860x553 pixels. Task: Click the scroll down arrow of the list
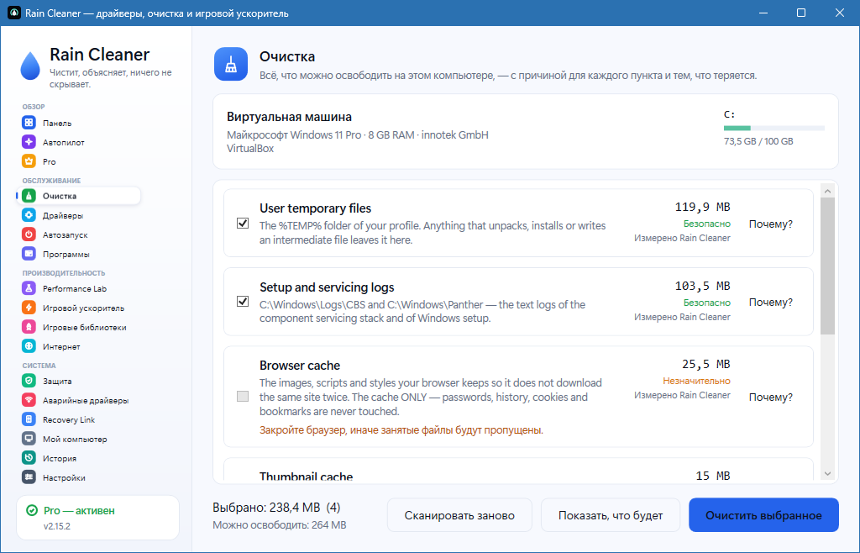click(827, 474)
